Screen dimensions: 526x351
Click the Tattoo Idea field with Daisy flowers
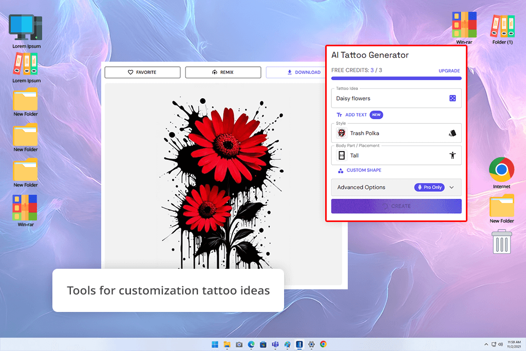(396, 98)
